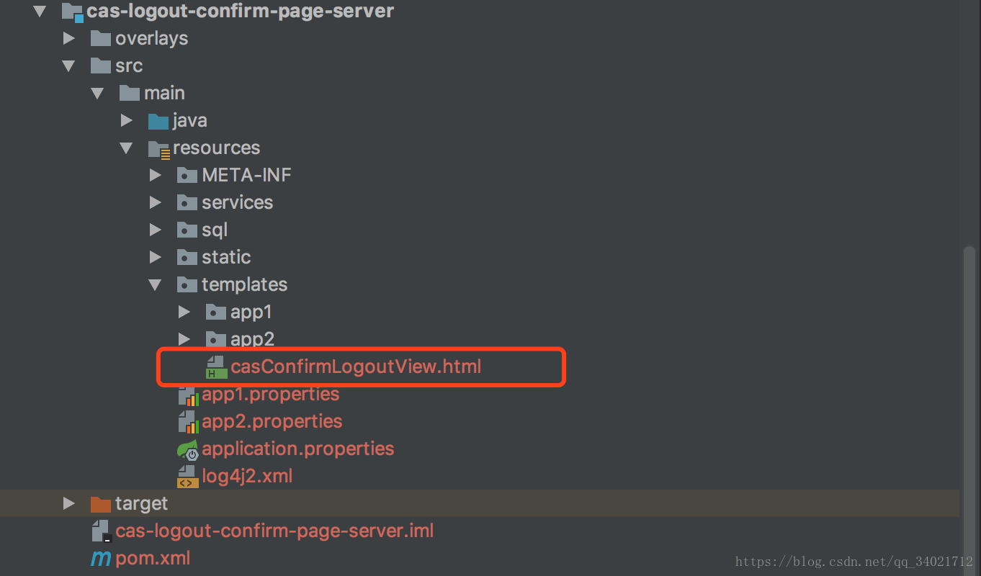Select the overlays folder

[151, 38]
